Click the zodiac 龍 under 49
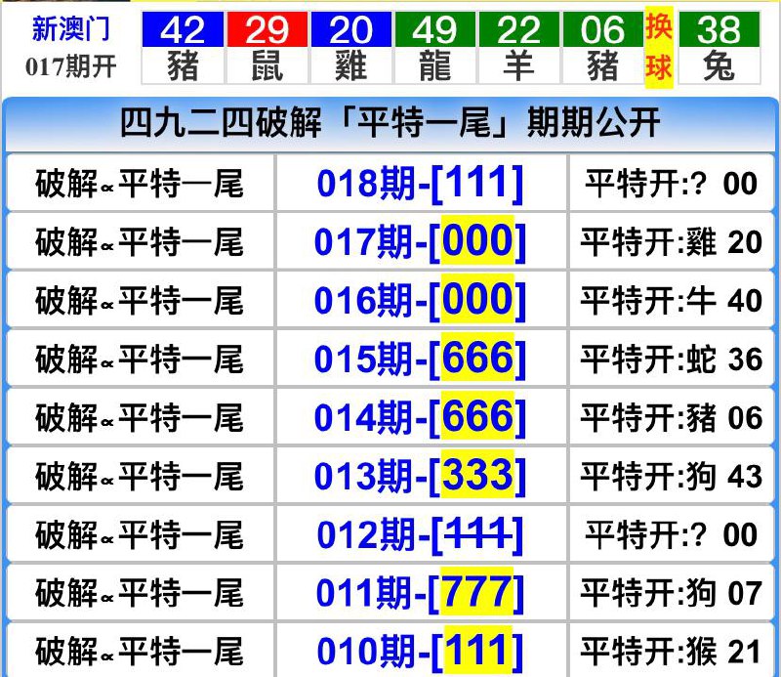 [x=434, y=65]
